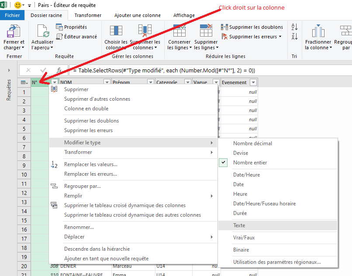Expand the collapsed Requêtes pane
The image size is (352, 276).
click(9, 70)
